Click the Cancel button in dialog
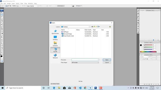161x90 pixels. click(107, 62)
